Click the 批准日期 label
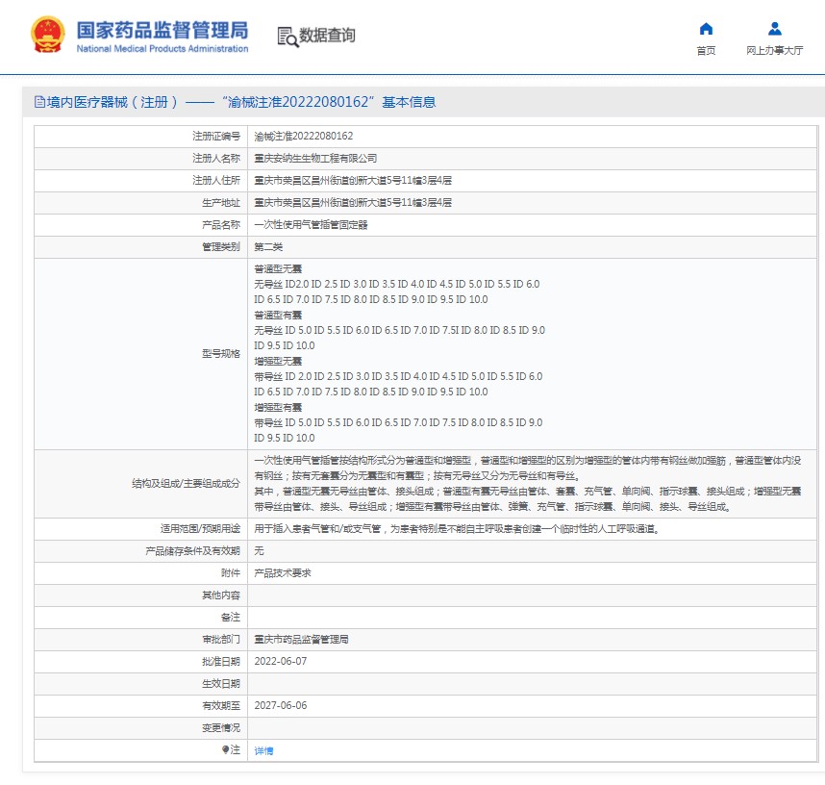 221,661
